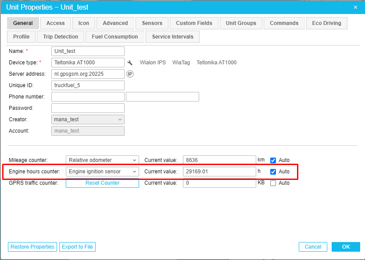The width and height of the screenshot is (365, 260).
Task: Close the Unit Properties dialog with X
Action: point(355,7)
